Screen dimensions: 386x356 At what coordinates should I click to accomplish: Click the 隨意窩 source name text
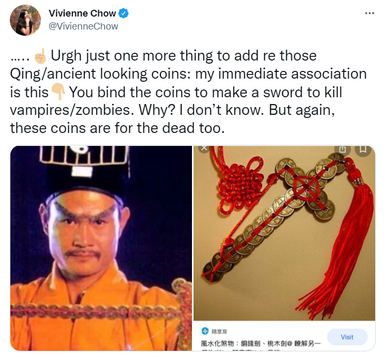219,332
